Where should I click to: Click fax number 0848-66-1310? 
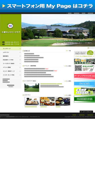[x=12, y=44]
